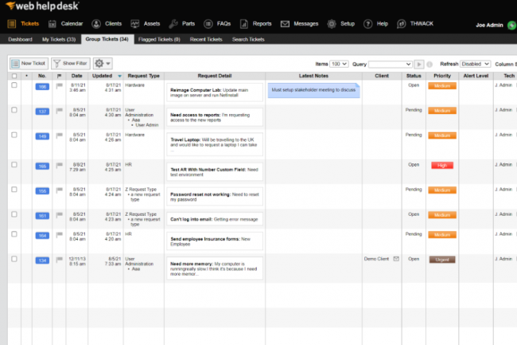Click the Show Filter button
Image resolution: width=517 pixels, height=345 pixels.
(70, 63)
